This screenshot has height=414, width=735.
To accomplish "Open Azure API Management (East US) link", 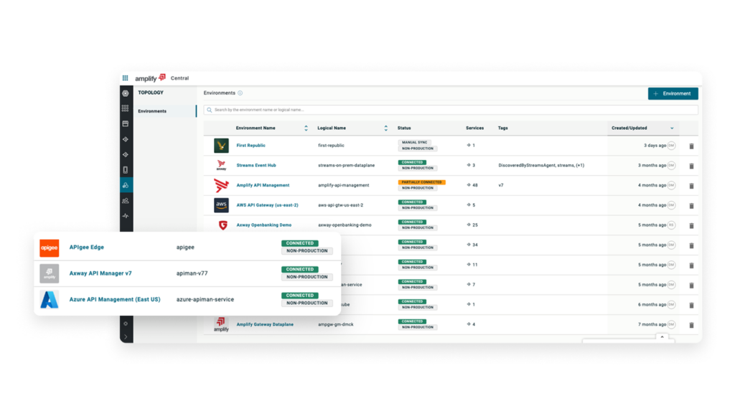I will pyautogui.click(x=115, y=300).
